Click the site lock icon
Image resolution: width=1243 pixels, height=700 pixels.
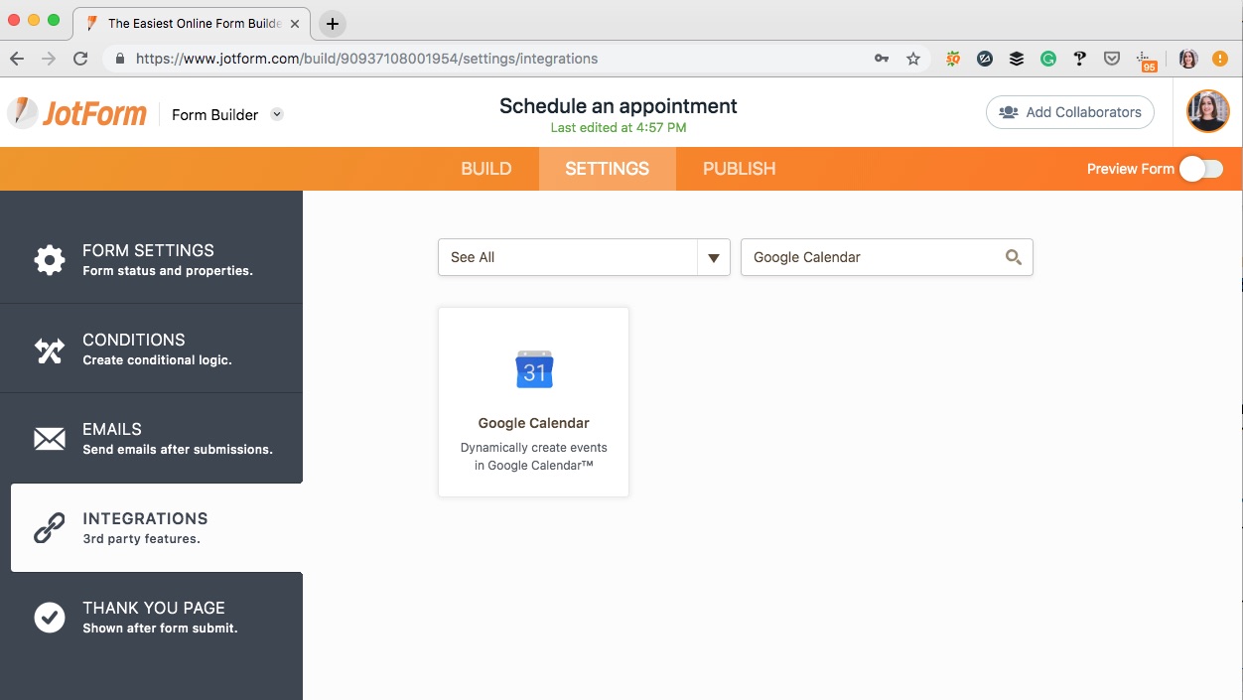120,59
